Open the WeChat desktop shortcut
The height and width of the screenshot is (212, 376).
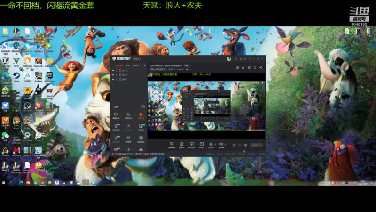tap(5, 136)
